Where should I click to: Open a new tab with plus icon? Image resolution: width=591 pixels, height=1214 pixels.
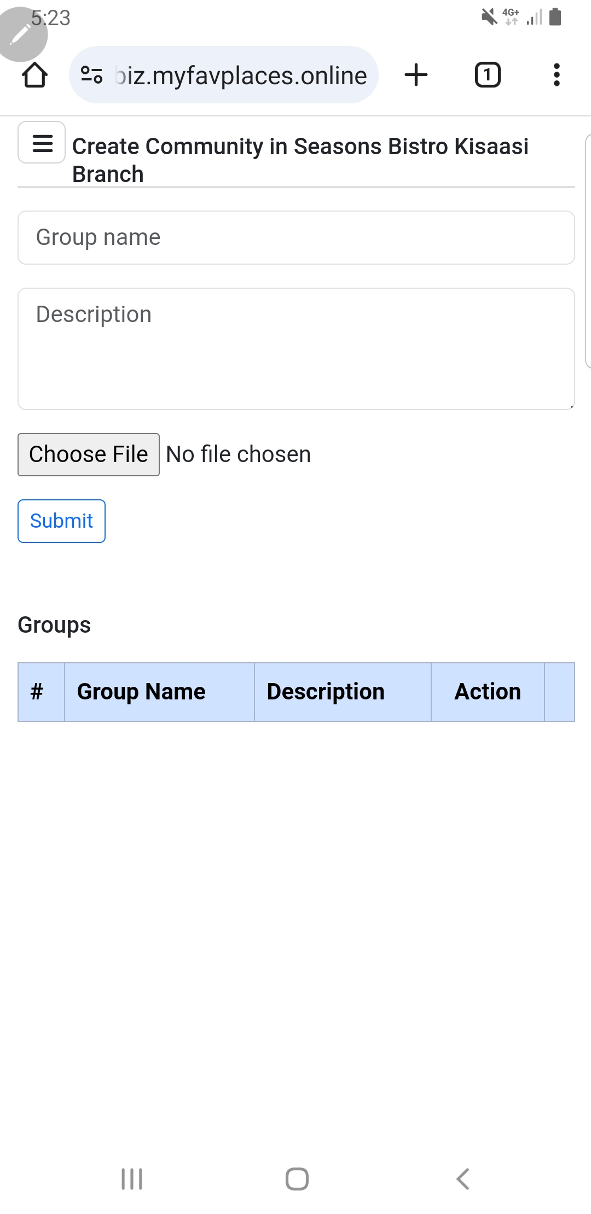coord(416,75)
